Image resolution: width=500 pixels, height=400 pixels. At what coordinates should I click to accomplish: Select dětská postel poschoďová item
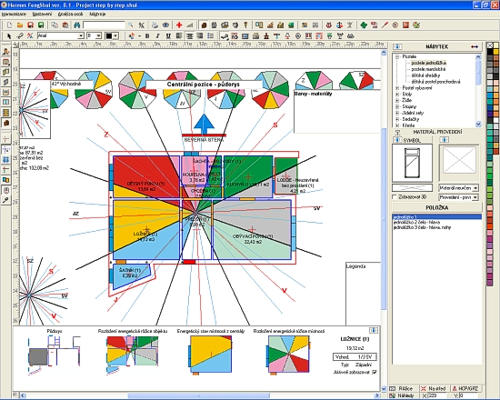(x=435, y=82)
